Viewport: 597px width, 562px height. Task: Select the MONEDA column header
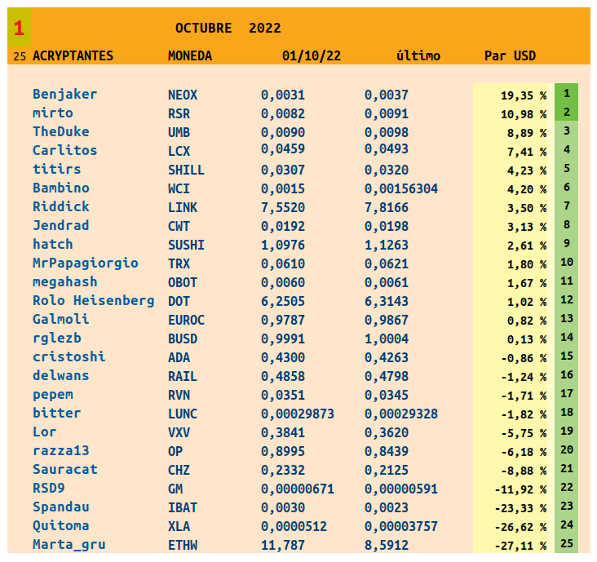pyautogui.click(x=189, y=56)
